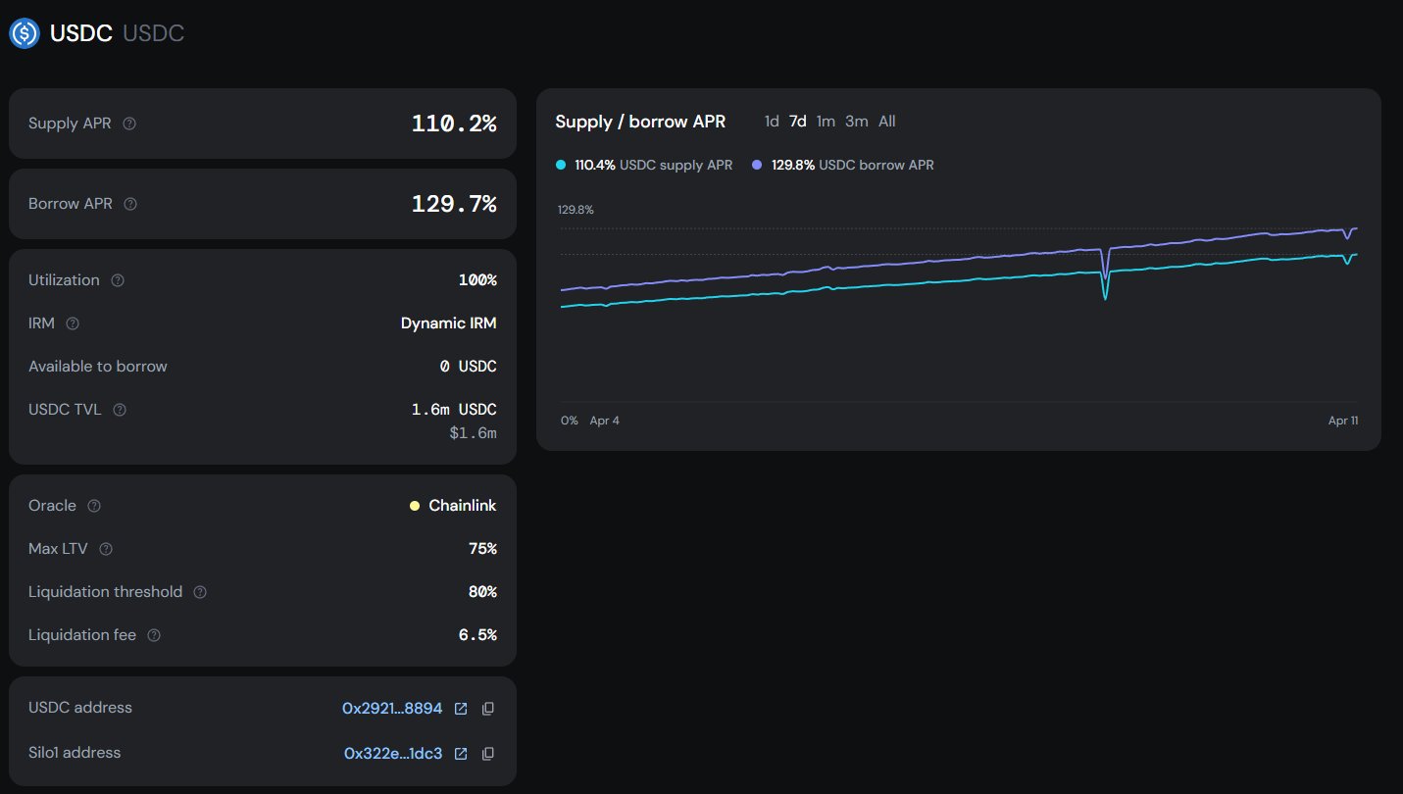This screenshot has height=794, width=1403.
Task: Open USDC address in external explorer
Action: 461,709
